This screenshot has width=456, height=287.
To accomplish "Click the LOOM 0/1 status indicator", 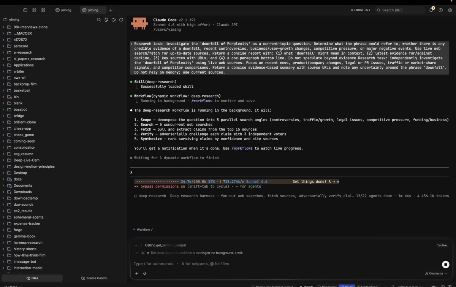I will [361, 10].
